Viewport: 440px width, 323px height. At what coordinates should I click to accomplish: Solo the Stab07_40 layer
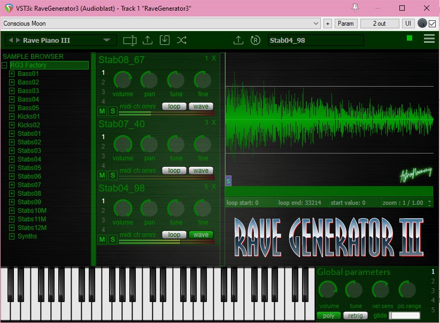112,175
